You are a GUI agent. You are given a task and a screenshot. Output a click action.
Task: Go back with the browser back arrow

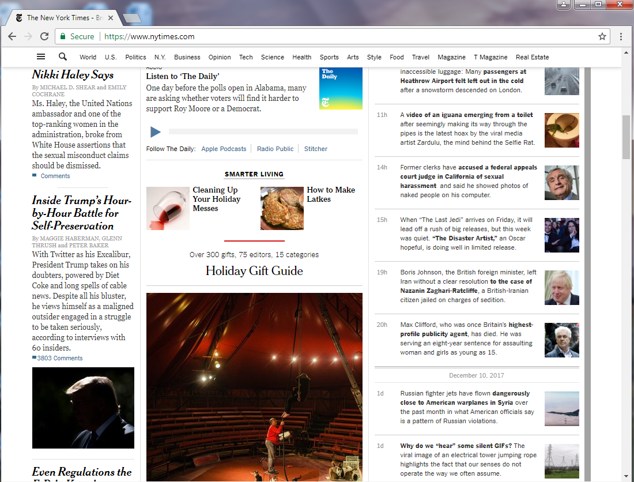[12, 36]
